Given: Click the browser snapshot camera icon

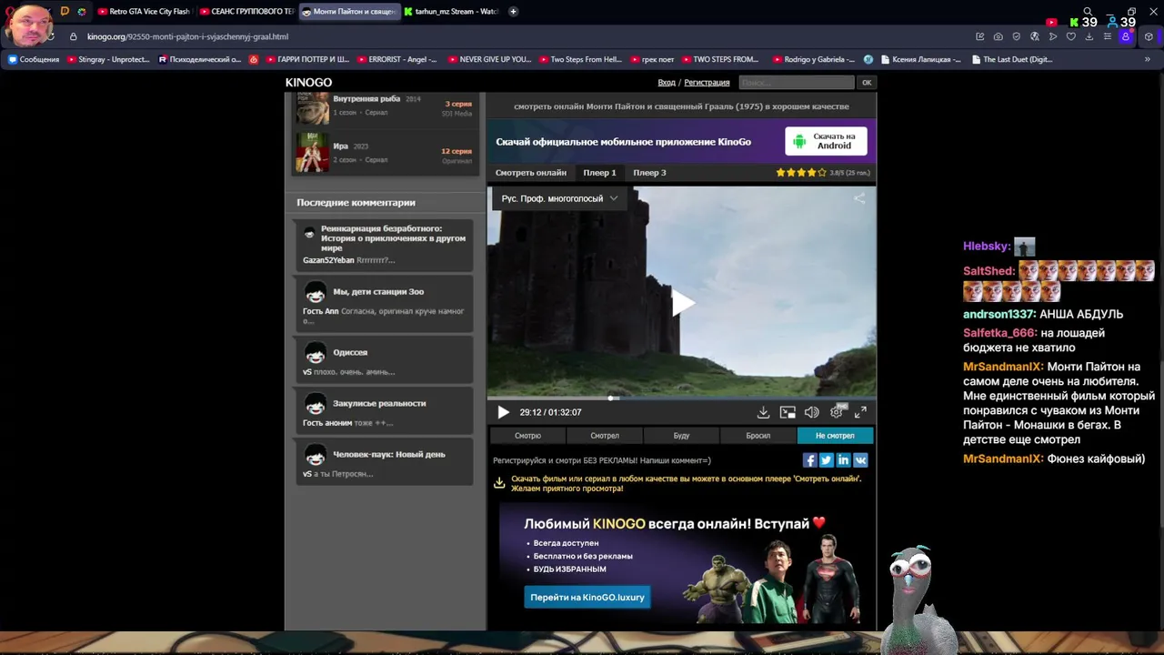Looking at the screenshot, I should (x=998, y=37).
